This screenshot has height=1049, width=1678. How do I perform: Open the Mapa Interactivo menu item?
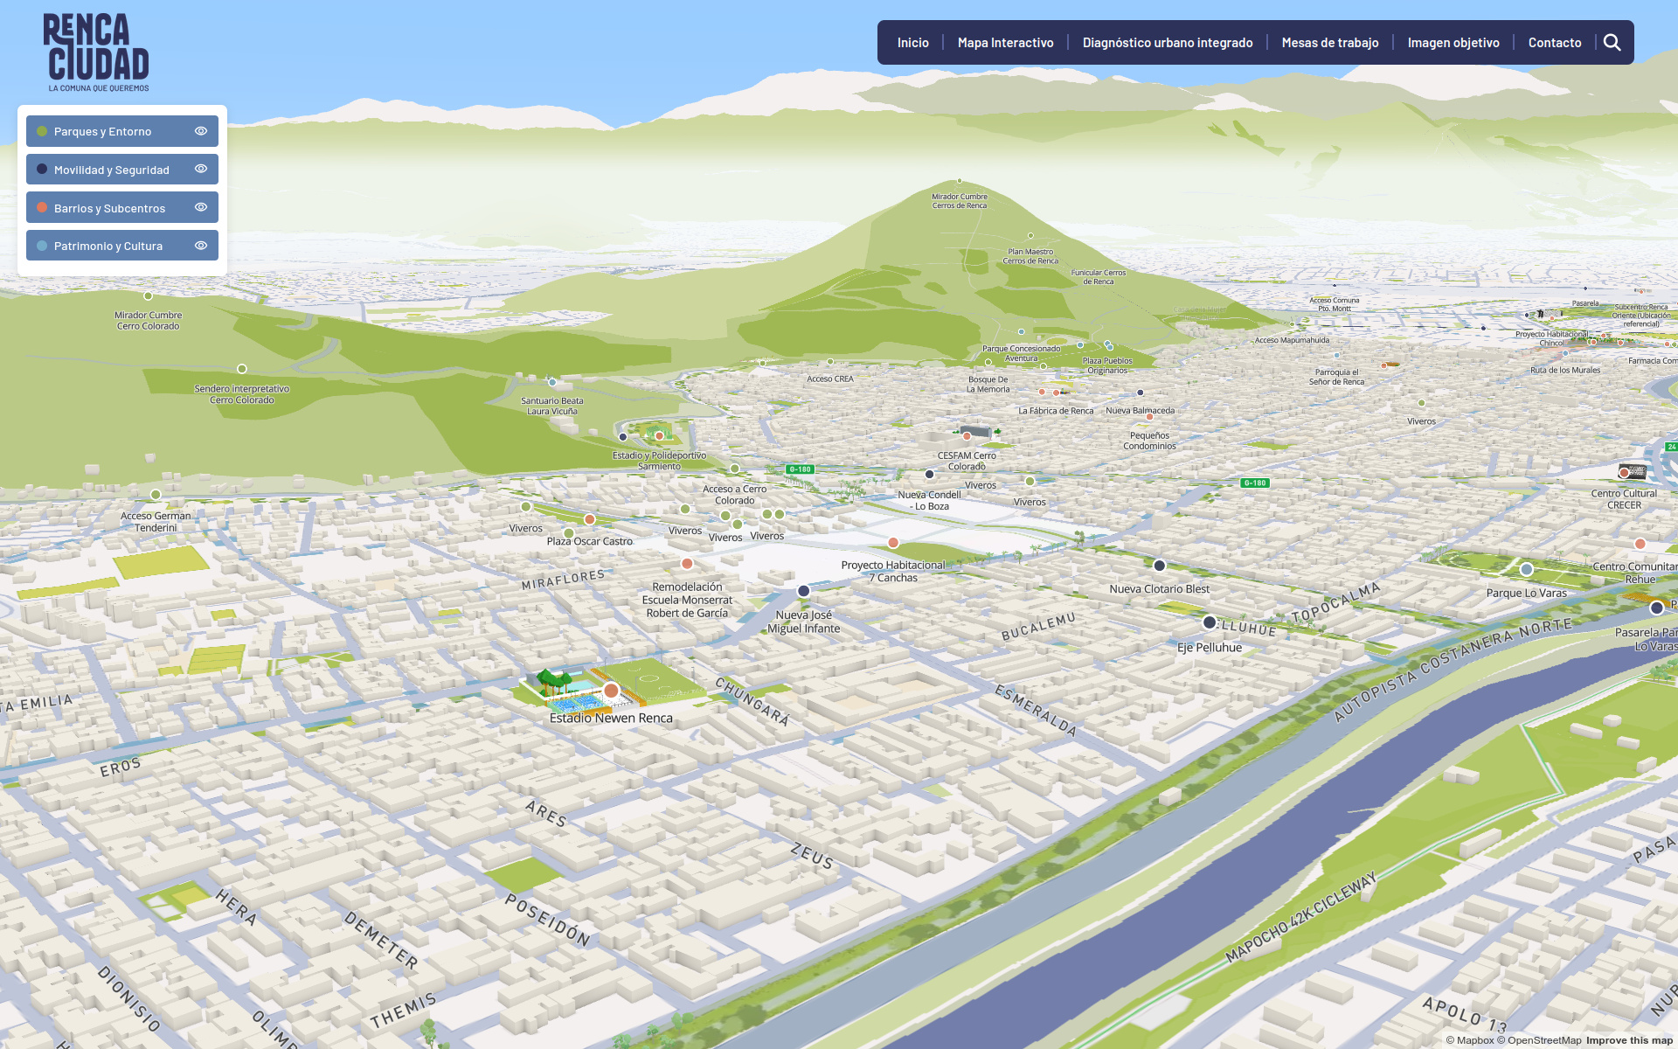tap(1005, 43)
